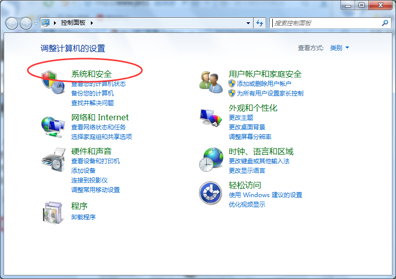Open the 类别 view mode dropdown

339,48
